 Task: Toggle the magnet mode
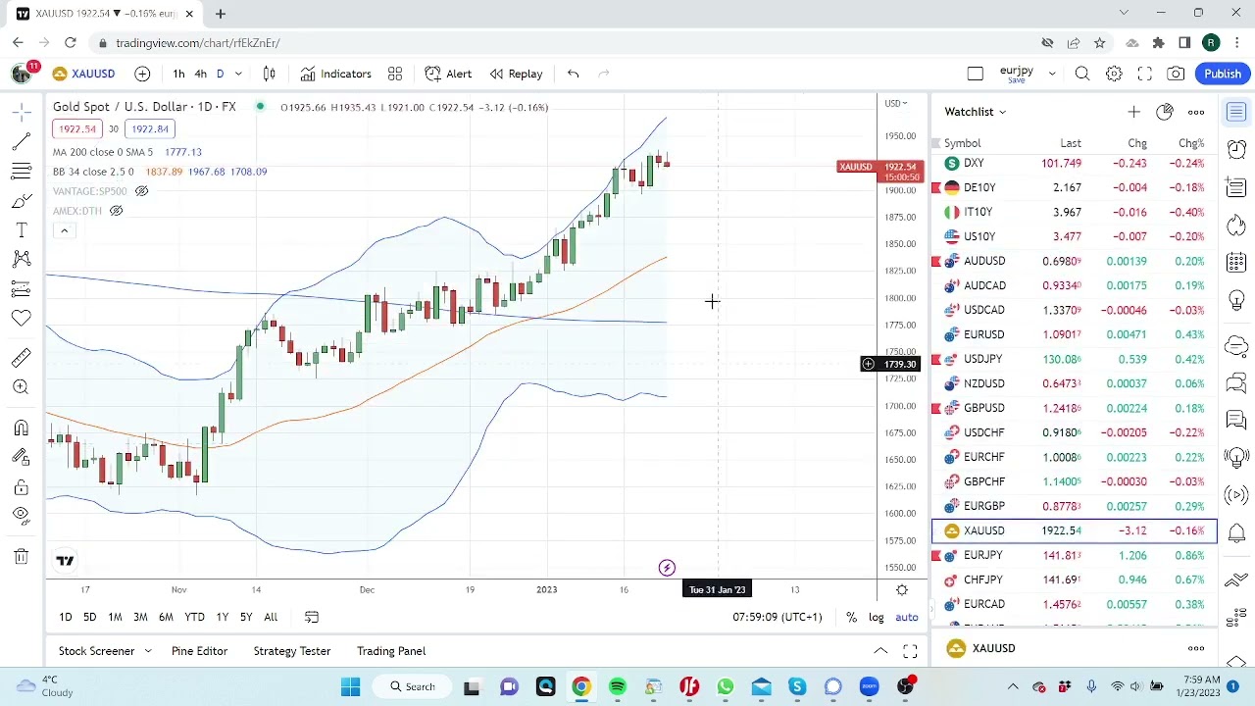tap(21, 429)
